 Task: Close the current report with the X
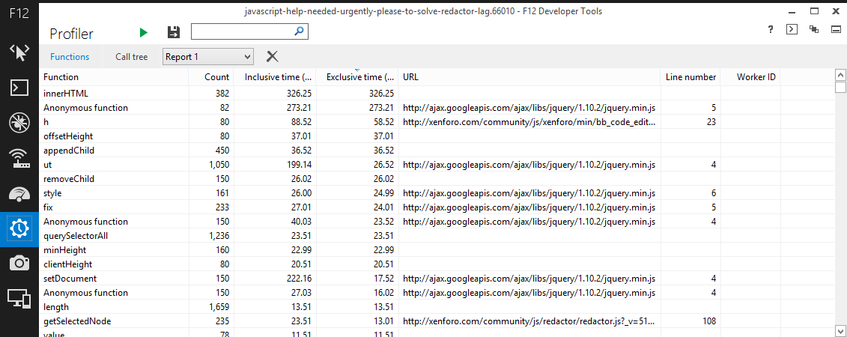pos(273,57)
